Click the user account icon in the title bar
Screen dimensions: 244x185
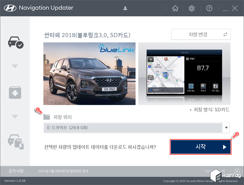[x=125, y=8]
